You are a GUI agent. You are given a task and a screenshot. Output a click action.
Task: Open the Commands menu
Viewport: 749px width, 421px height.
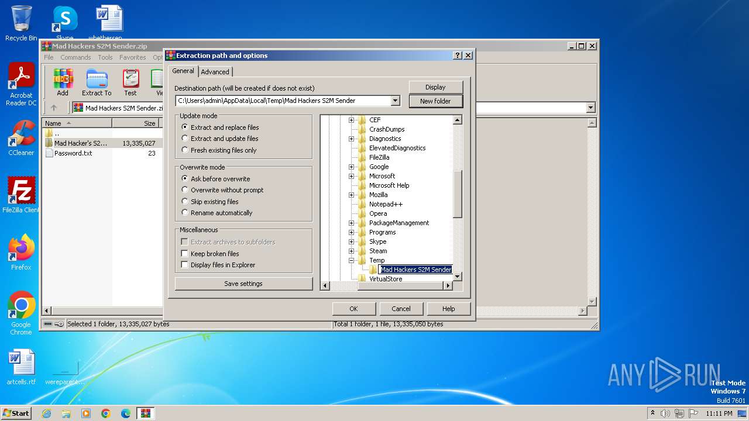pos(75,57)
